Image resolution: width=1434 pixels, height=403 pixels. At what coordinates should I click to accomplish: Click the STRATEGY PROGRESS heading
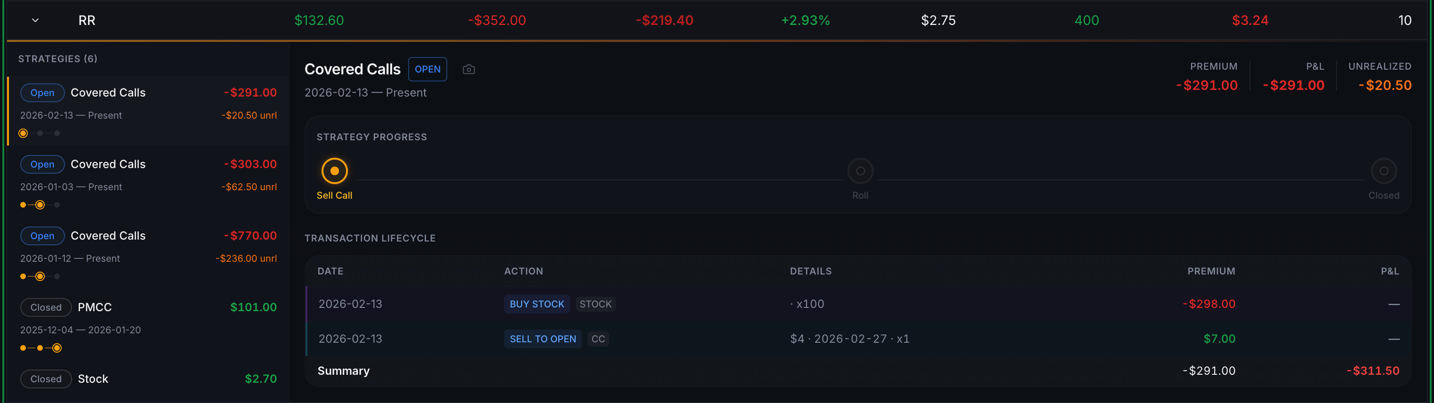pos(371,137)
